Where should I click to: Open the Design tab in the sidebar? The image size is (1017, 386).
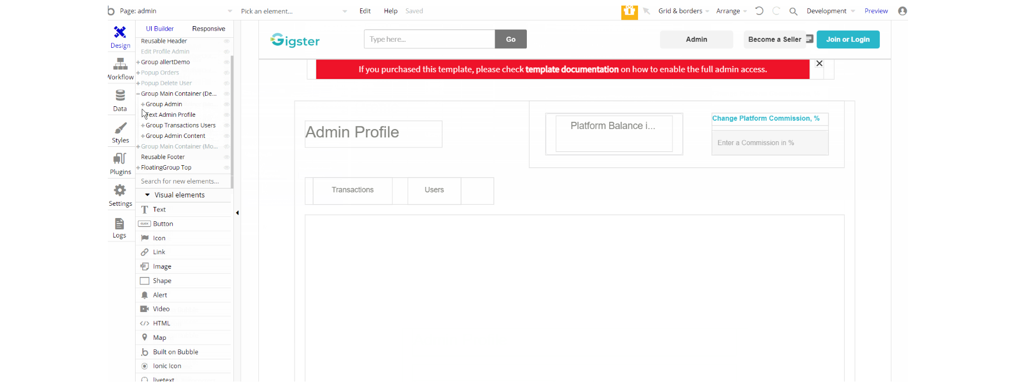[x=120, y=37]
